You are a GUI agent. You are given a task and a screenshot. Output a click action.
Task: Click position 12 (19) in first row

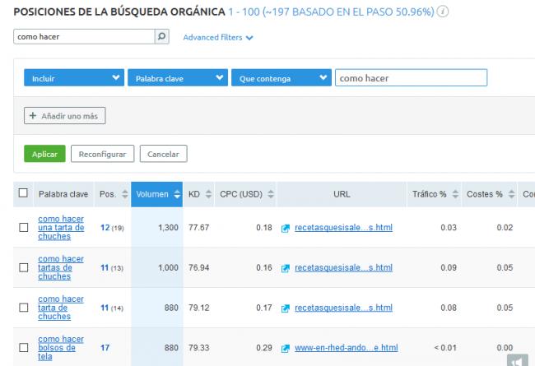pos(112,228)
